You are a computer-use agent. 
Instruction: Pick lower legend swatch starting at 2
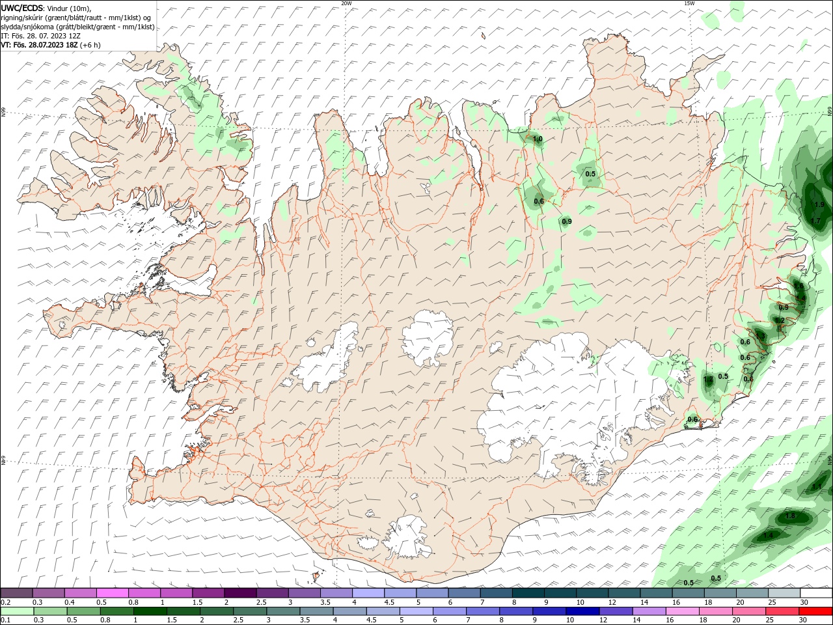click(217, 611)
